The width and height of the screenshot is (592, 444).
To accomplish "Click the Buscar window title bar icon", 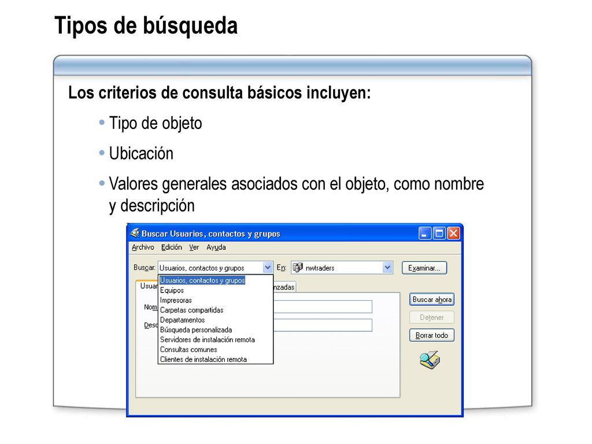I will (x=135, y=234).
